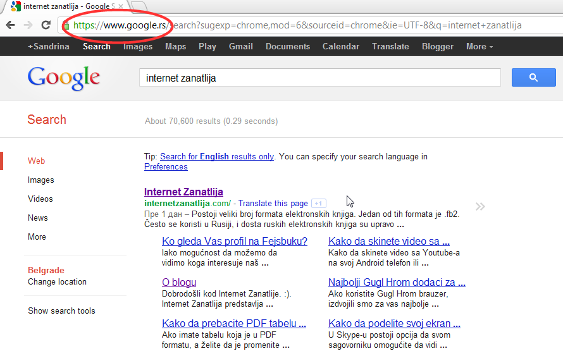Open +Sandrina profile in the black bar
This screenshot has height=351, width=563.
(49, 47)
